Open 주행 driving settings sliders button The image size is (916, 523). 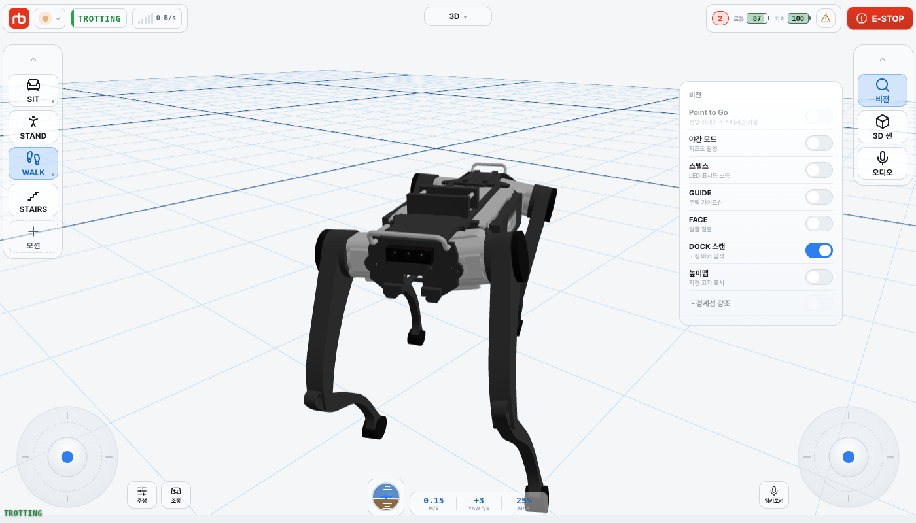click(x=142, y=495)
